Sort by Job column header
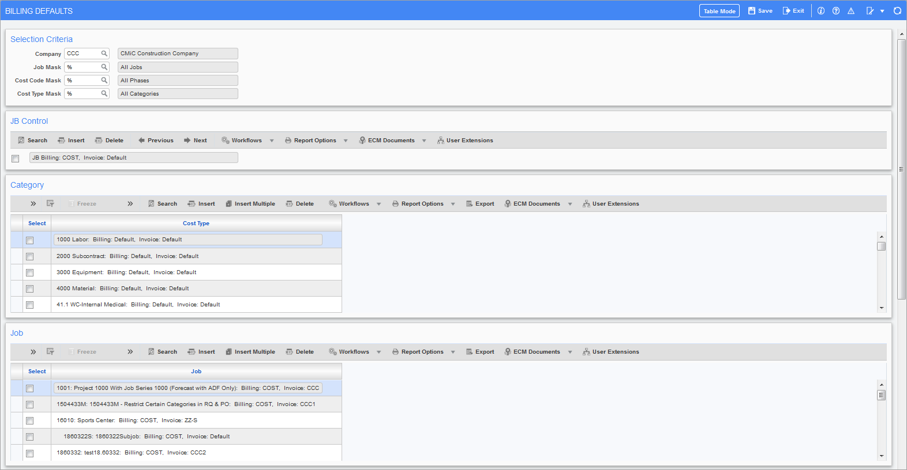 [196, 372]
